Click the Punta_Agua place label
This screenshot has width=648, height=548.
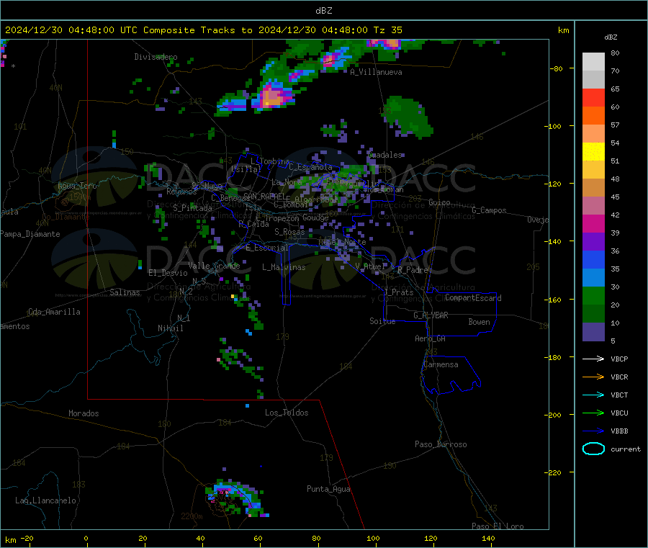point(328,489)
